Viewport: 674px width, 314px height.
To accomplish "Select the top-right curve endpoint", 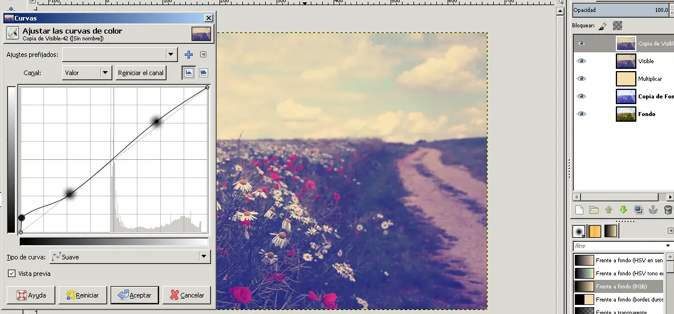I will point(207,88).
